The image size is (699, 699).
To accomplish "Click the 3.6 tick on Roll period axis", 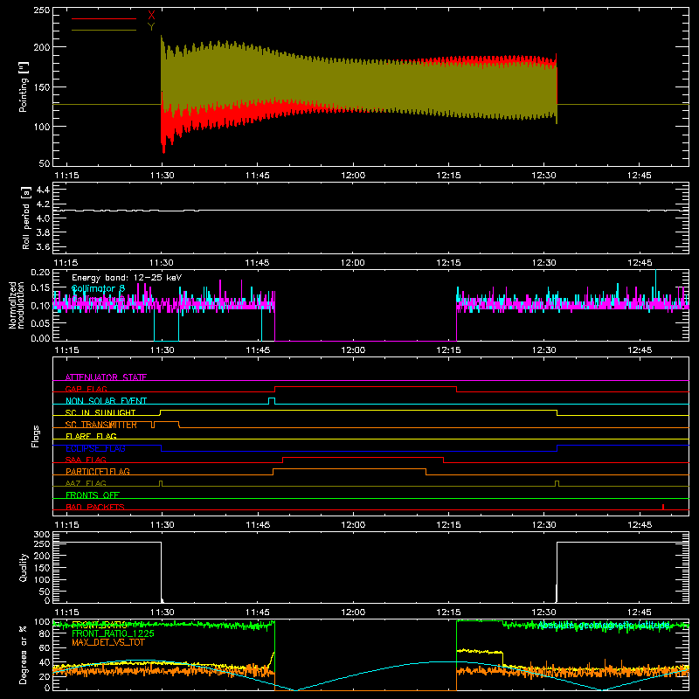I will pos(43,246).
